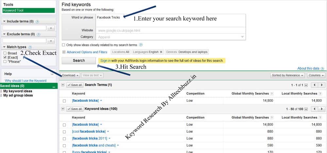Click plus button to add include term
The height and width of the screenshot is (153, 327).
click(x=51, y=28)
